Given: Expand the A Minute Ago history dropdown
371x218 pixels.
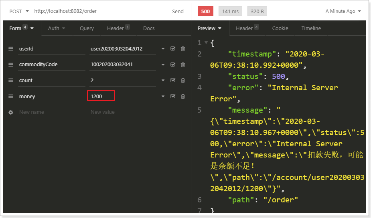Looking at the screenshot, I should (x=343, y=11).
